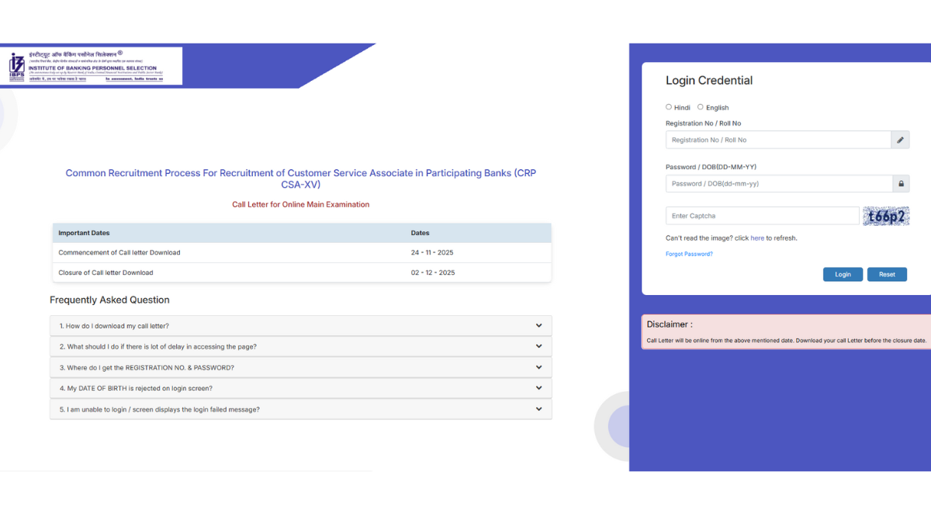Screen dimensions: 931x524
Task: Click the Password / DOB input field
Action: [x=776, y=183]
